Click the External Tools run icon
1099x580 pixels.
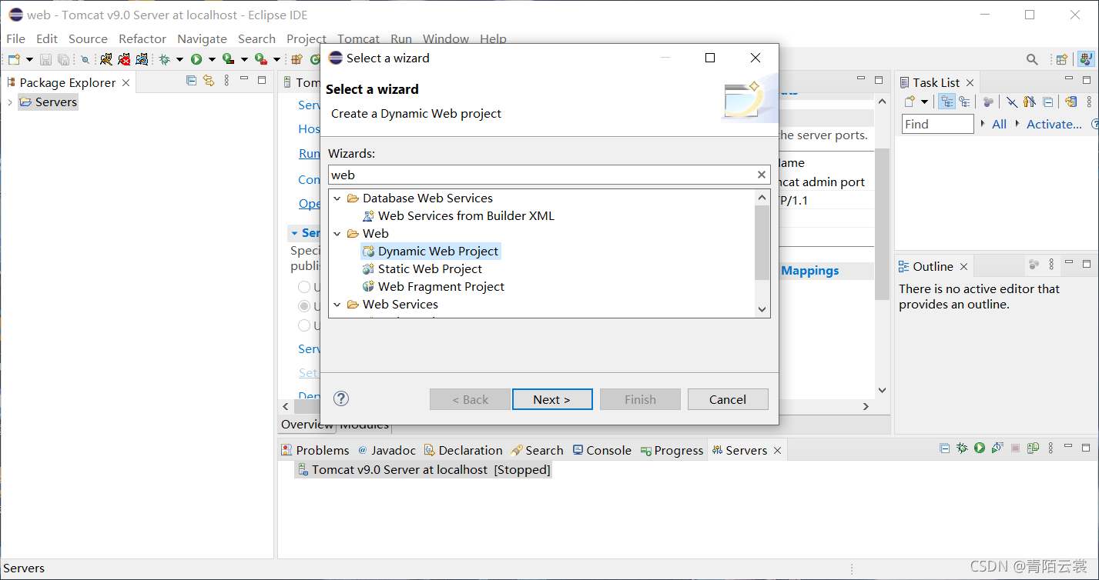[260, 59]
